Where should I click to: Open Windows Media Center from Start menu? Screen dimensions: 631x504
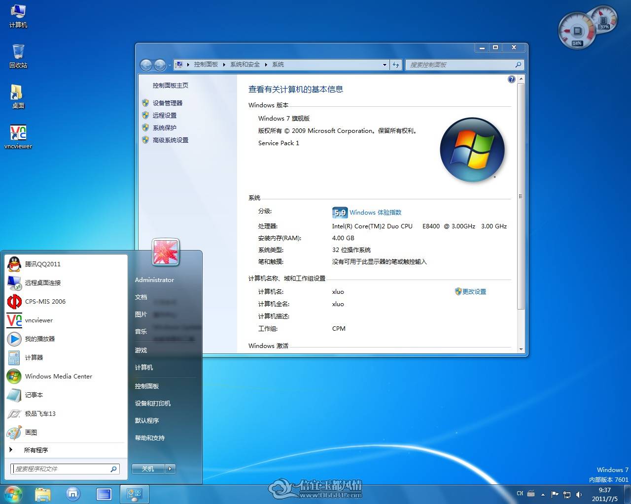(x=66, y=377)
